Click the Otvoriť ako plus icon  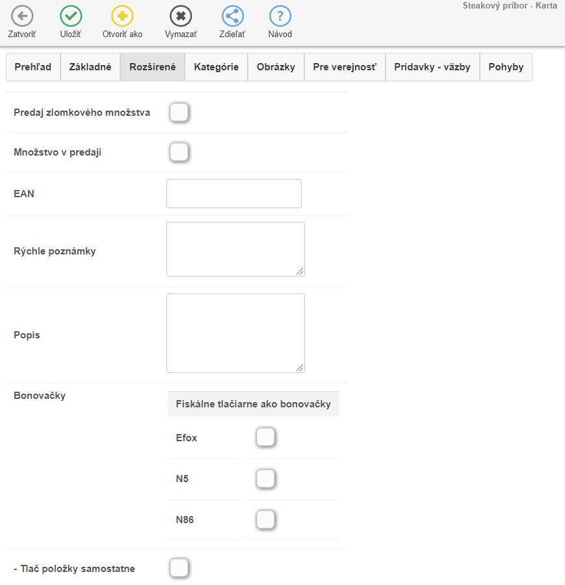pos(122,16)
